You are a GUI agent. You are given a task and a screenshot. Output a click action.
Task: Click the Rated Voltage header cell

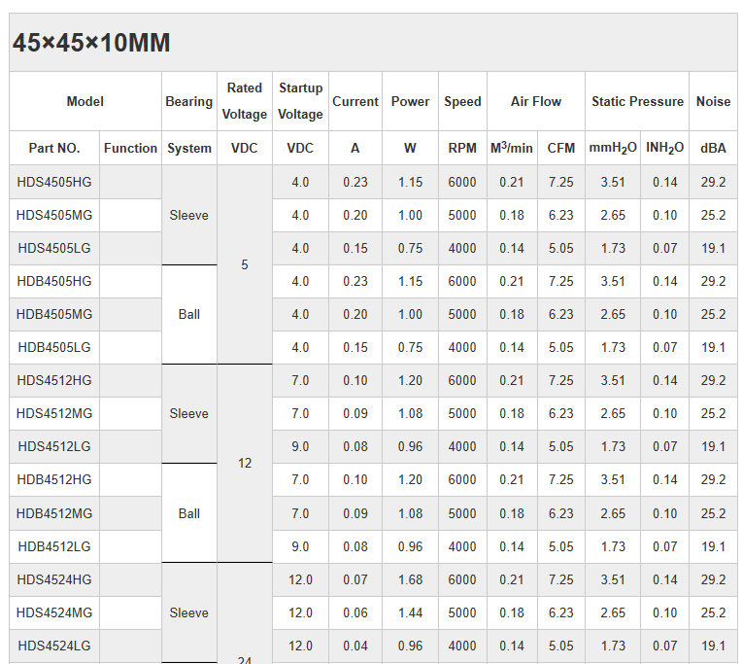click(245, 101)
